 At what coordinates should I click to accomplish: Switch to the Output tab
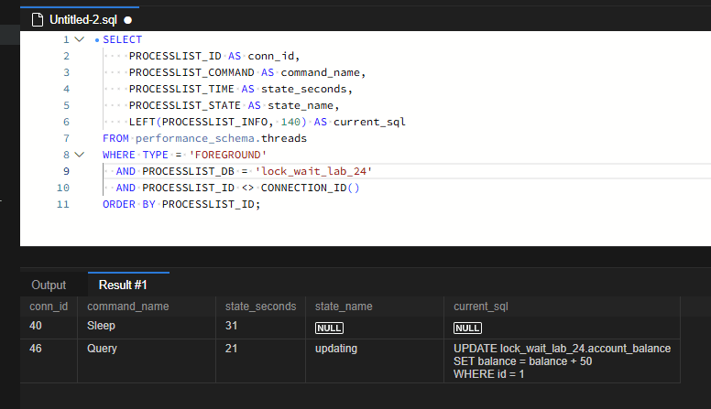click(49, 285)
